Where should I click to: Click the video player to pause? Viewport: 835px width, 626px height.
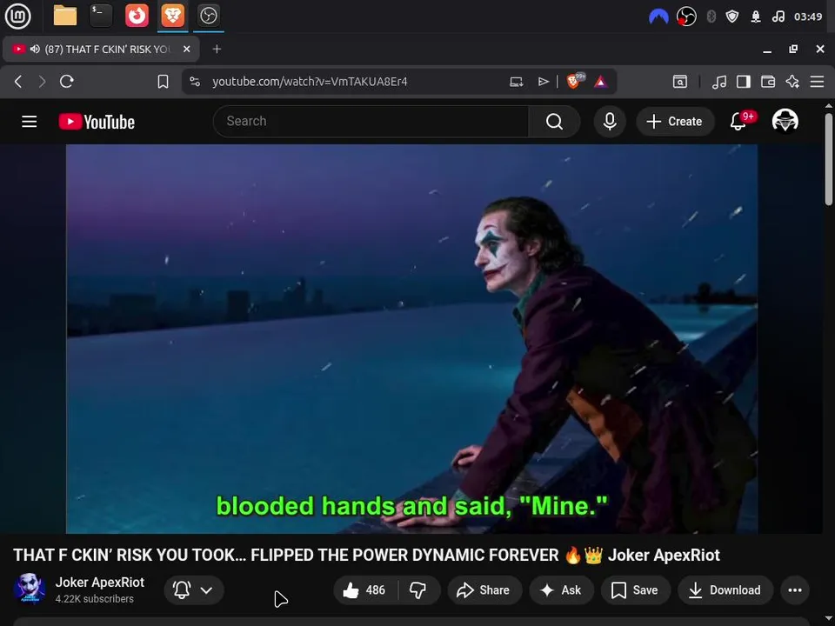coord(411,338)
